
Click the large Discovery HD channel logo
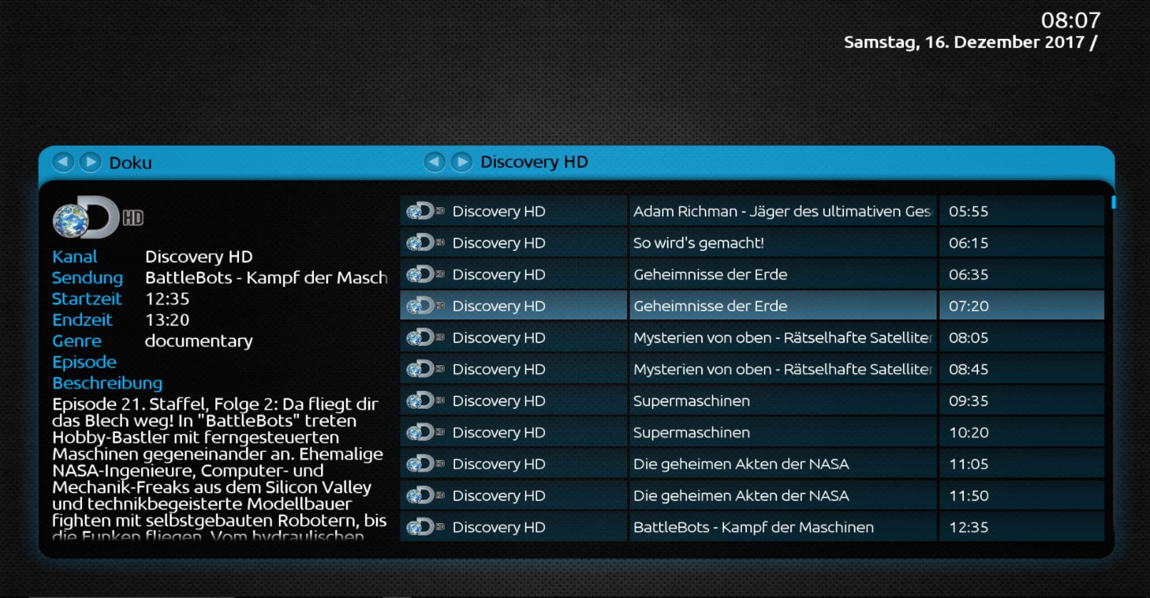click(98, 217)
